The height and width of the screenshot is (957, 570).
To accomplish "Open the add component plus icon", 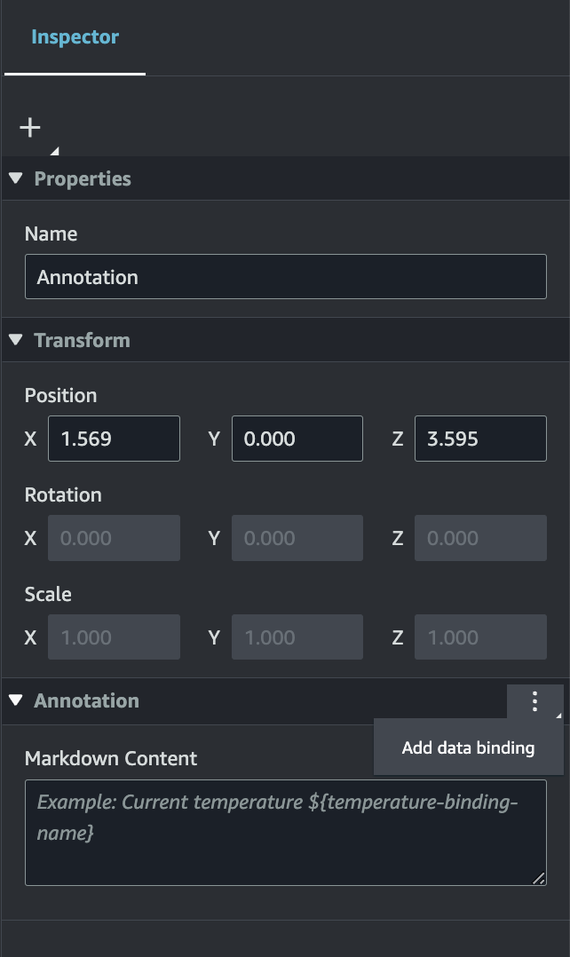I will [30, 126].
